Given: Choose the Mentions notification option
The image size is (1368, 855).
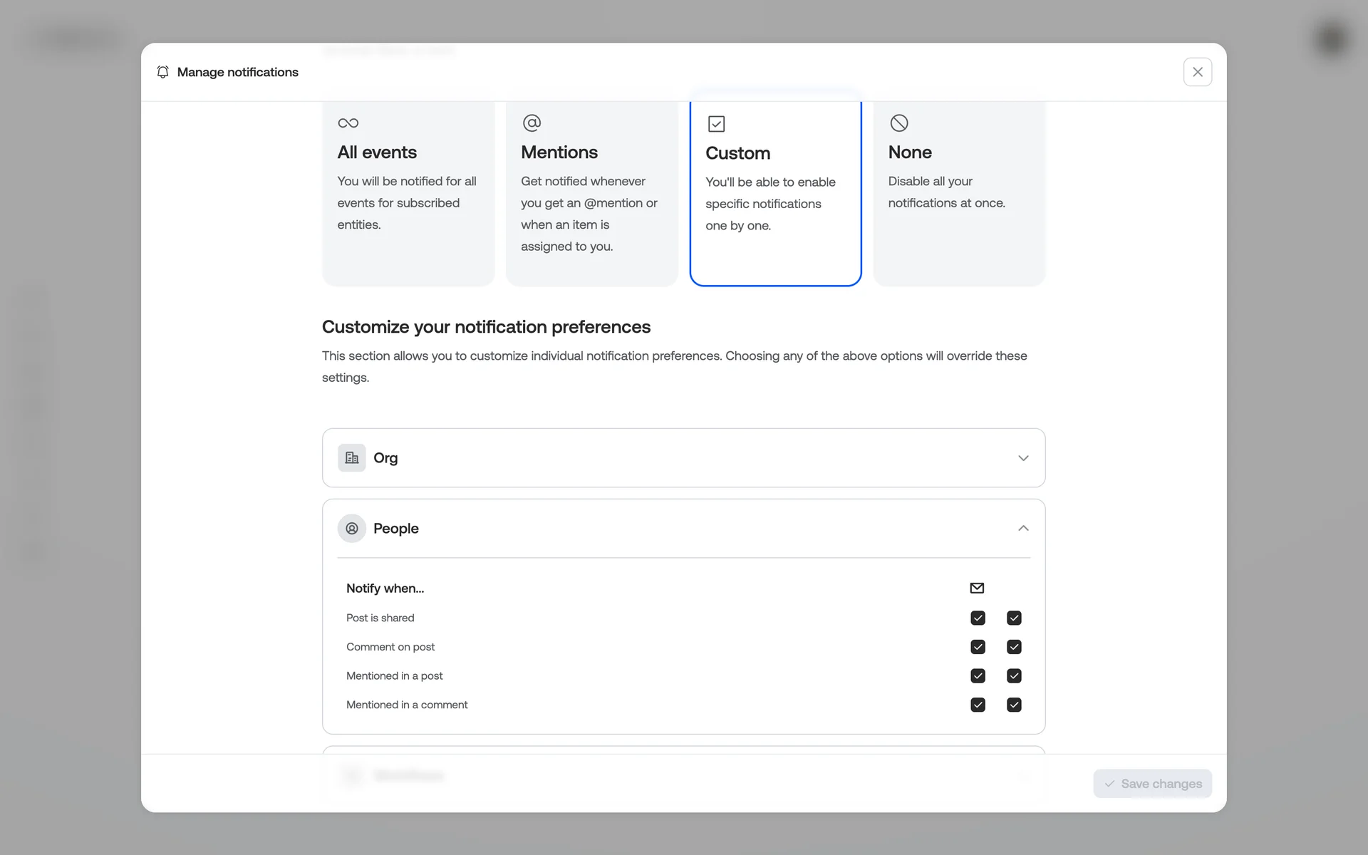Looking at the screenshot, I should pos(591,192).
